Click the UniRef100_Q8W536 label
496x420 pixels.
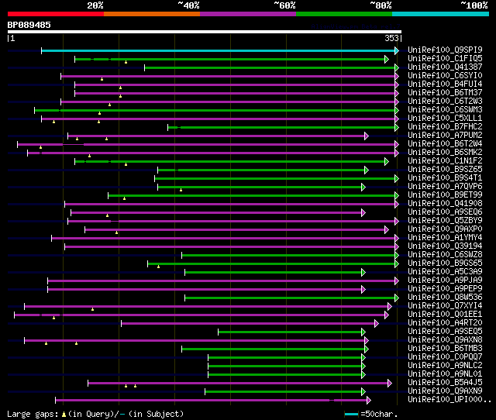(x=445, y=298)
